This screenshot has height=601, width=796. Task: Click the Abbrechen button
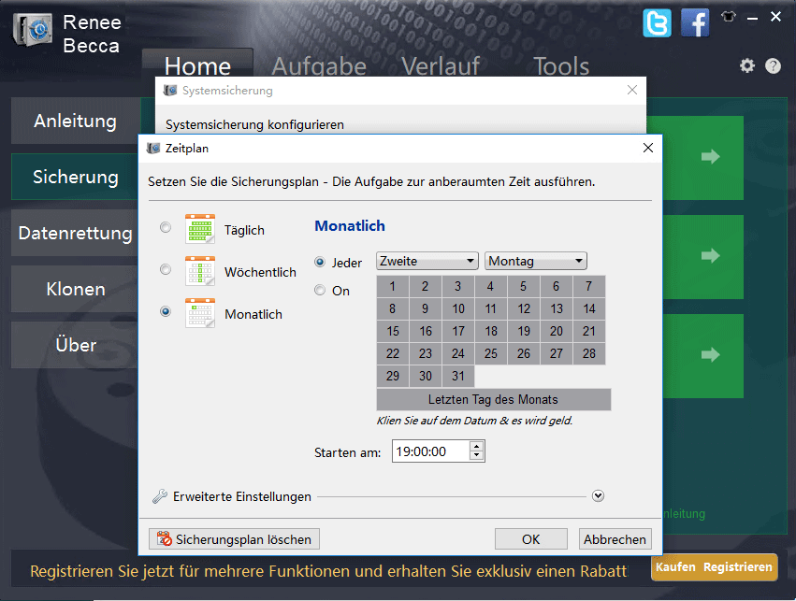pyautogui.click(x=615, y=539)
